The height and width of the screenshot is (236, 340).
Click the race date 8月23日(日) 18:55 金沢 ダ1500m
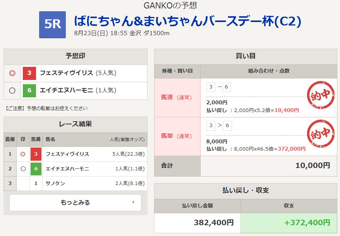coord(122,33)
